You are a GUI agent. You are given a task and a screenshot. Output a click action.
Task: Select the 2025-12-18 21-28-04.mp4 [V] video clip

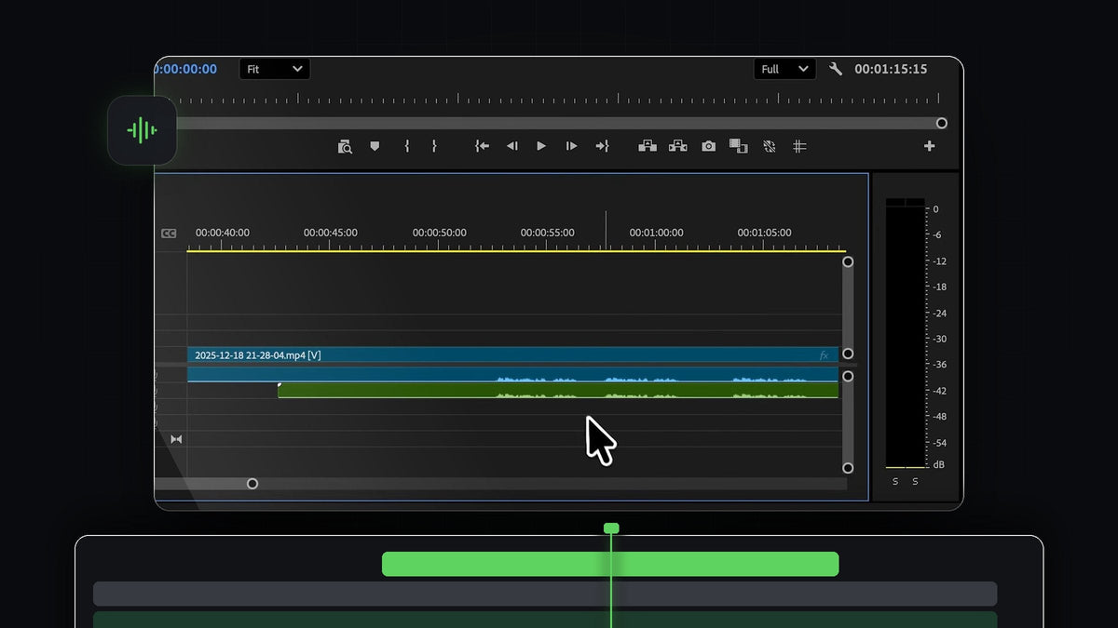(512, 354)
